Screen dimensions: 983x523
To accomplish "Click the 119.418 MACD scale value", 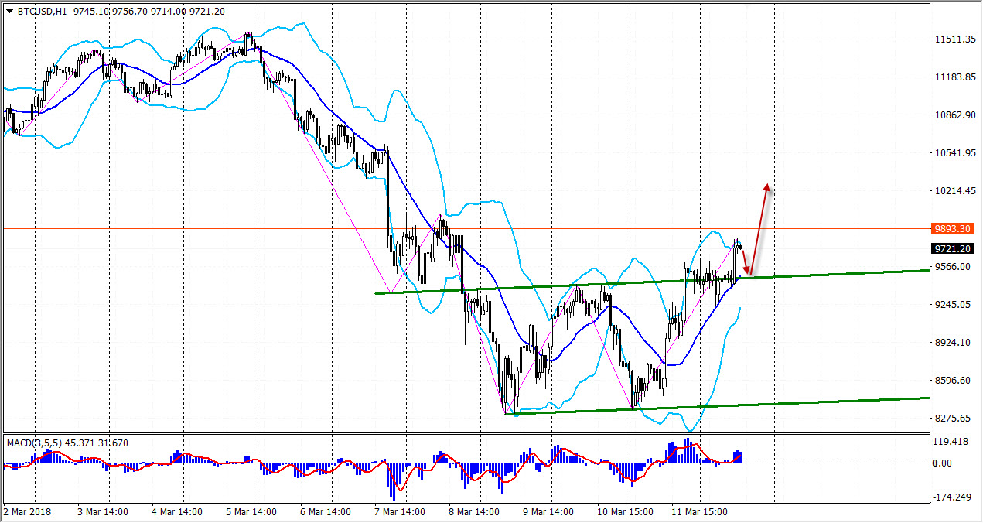I will 951,442.
